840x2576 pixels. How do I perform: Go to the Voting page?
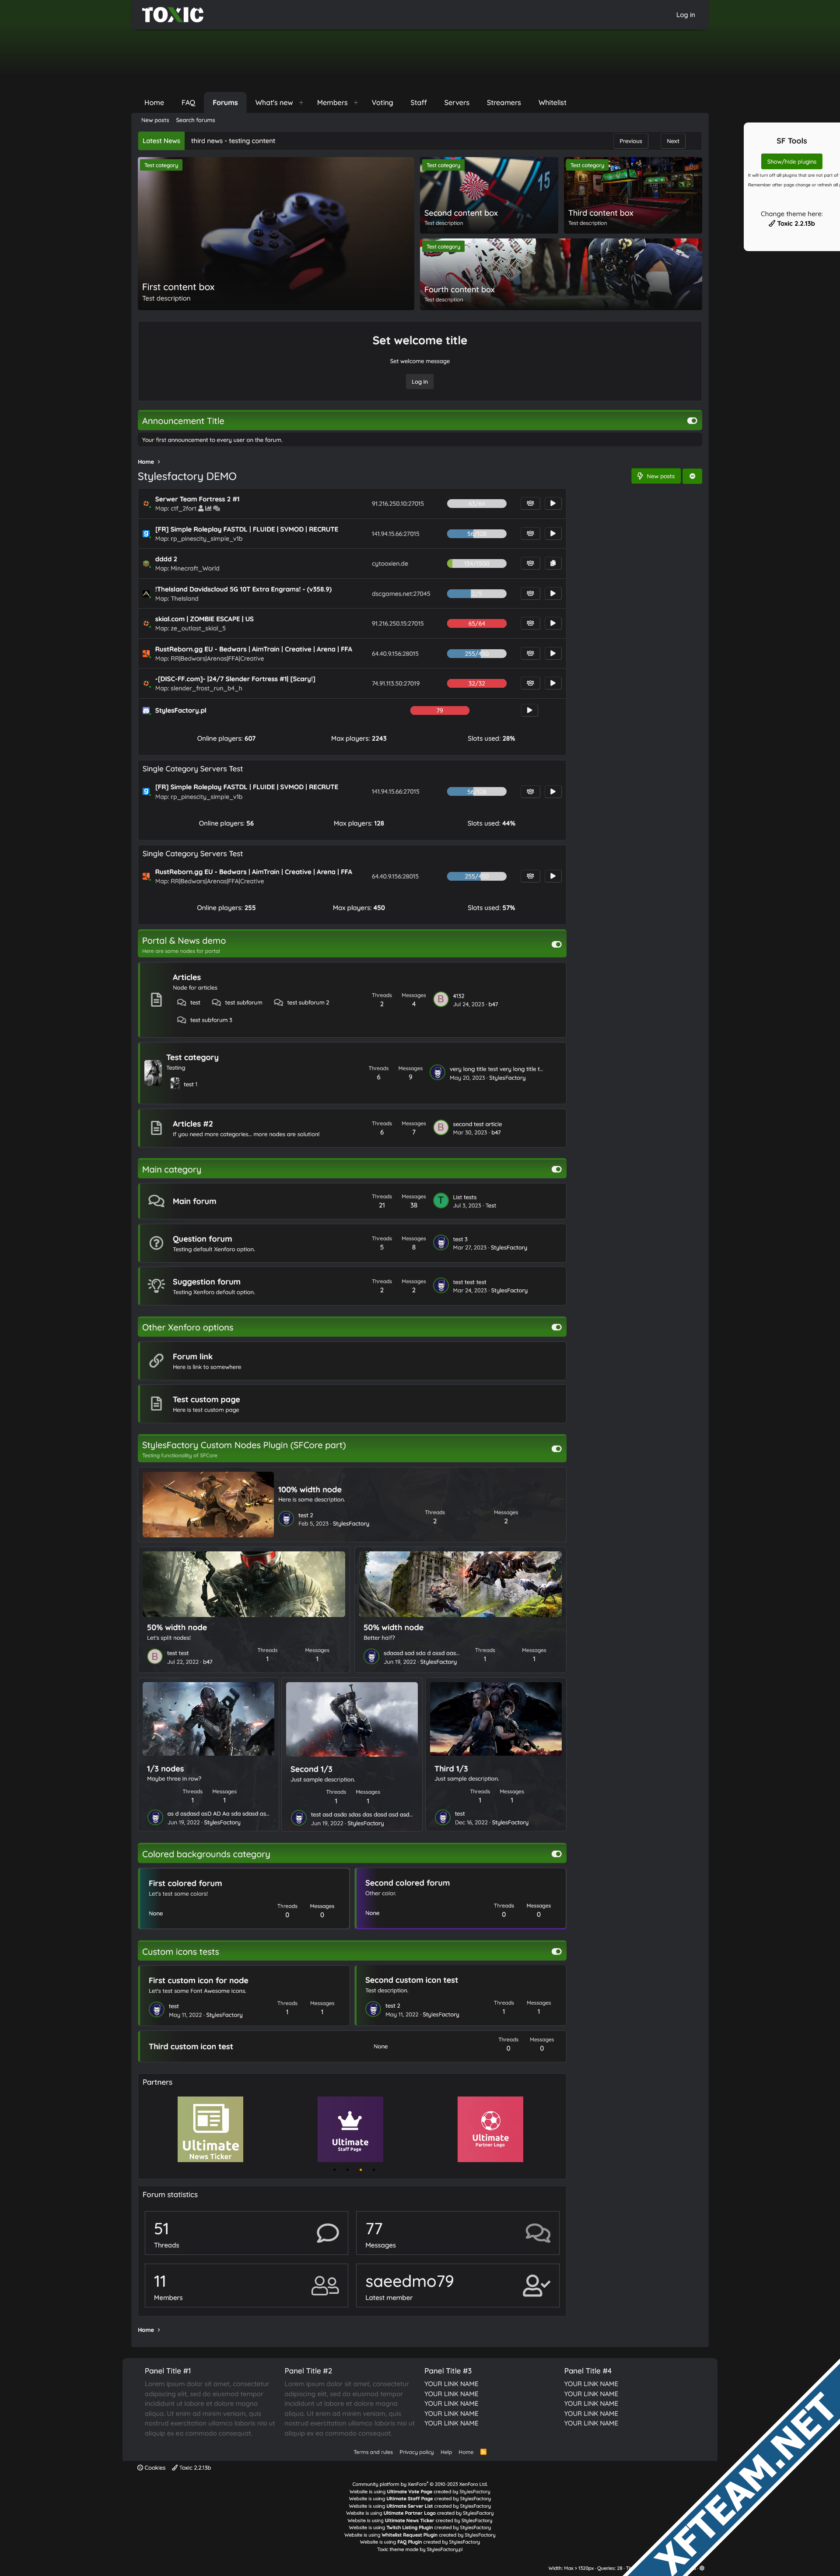(382, 102)
